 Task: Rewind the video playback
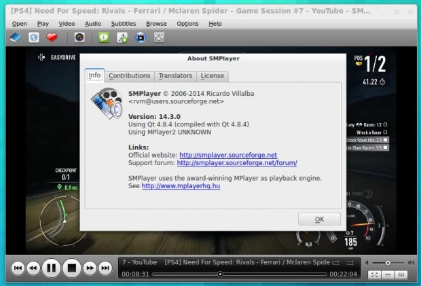pyautogui.click(x=33, y=268)
